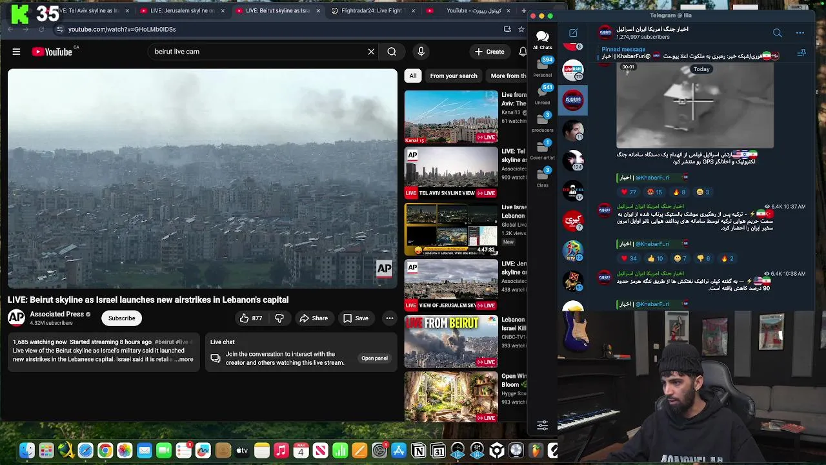The width and height of the screenshot is (826, 465).
Task: Open the chat avatar with badge 124
Action: (x=573, y=160)
